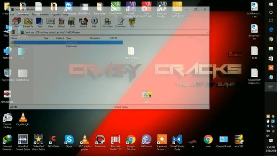Select the build-a-sus PDF desktop file
277x156 pixels.
pyautogui.click(x=254, y=10)
